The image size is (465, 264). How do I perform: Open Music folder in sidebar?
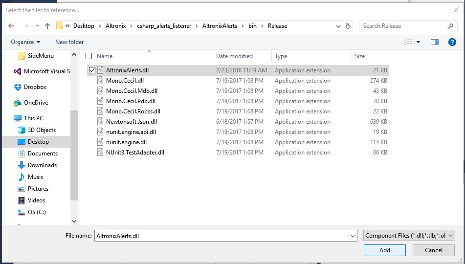click(30, 177)
